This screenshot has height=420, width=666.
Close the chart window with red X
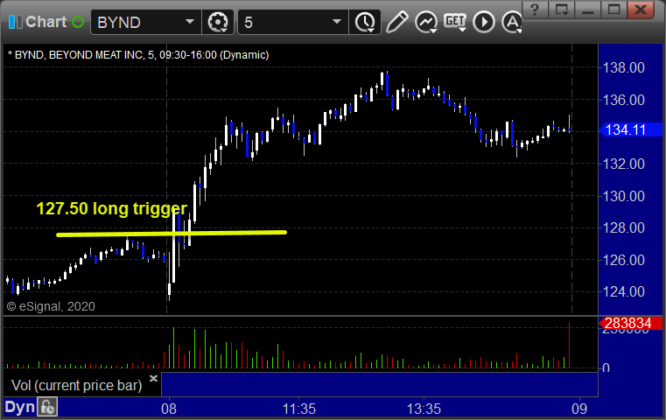click(x=641, y=10)
